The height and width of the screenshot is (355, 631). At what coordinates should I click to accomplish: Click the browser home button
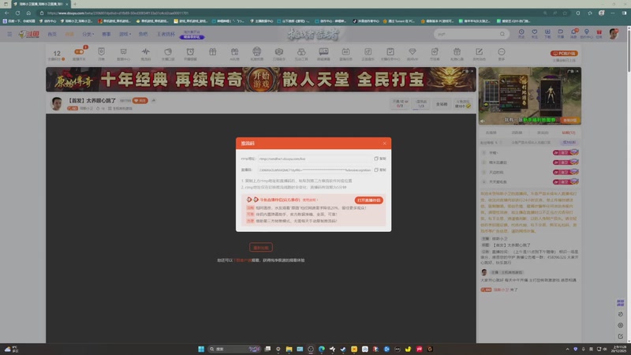pos(28,13)
